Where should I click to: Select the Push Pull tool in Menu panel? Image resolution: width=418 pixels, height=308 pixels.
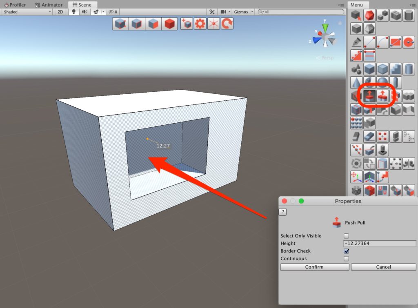point(369,96)
